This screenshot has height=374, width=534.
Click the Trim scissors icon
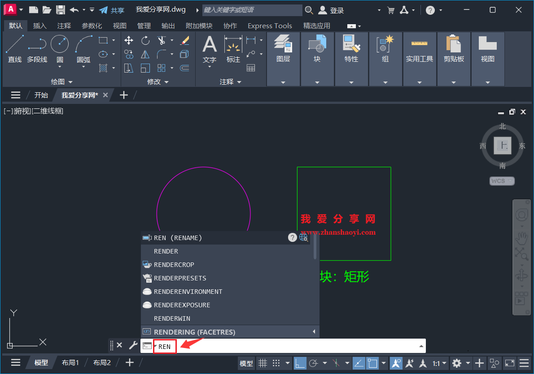click(162, 40)
